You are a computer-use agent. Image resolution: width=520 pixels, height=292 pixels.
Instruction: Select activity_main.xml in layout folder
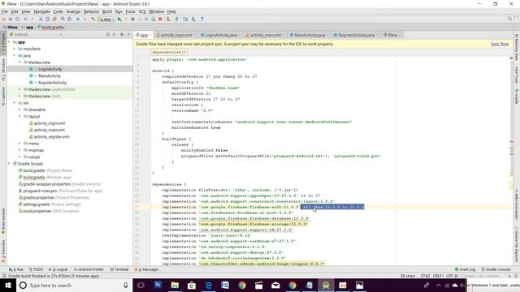point(50,130)
